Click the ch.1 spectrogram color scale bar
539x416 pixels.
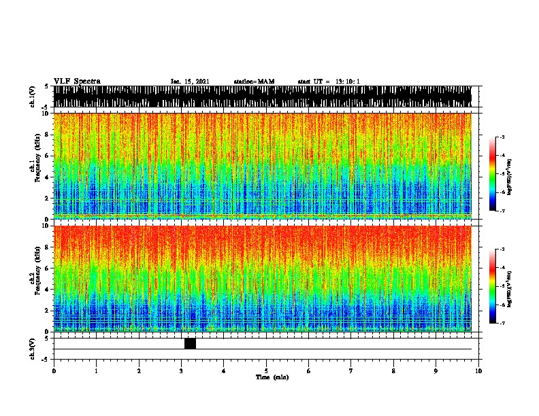pos(493,174)
